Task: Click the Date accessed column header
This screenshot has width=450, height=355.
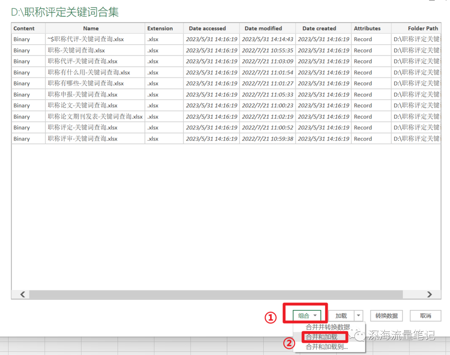Action: click(212, 28)
